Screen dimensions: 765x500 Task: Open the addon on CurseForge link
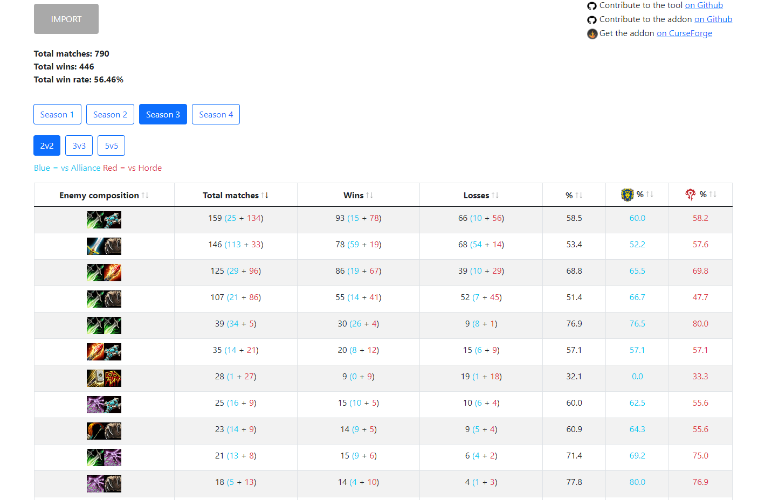click(x=684, y=33)
